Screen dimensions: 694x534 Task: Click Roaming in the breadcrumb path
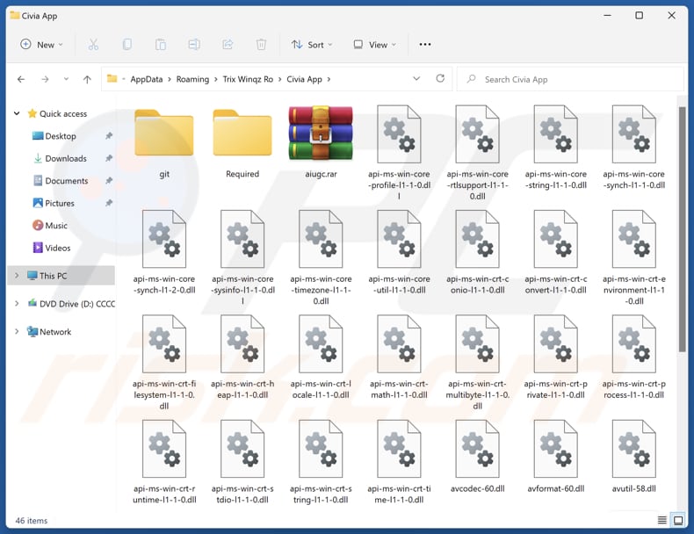192,79
